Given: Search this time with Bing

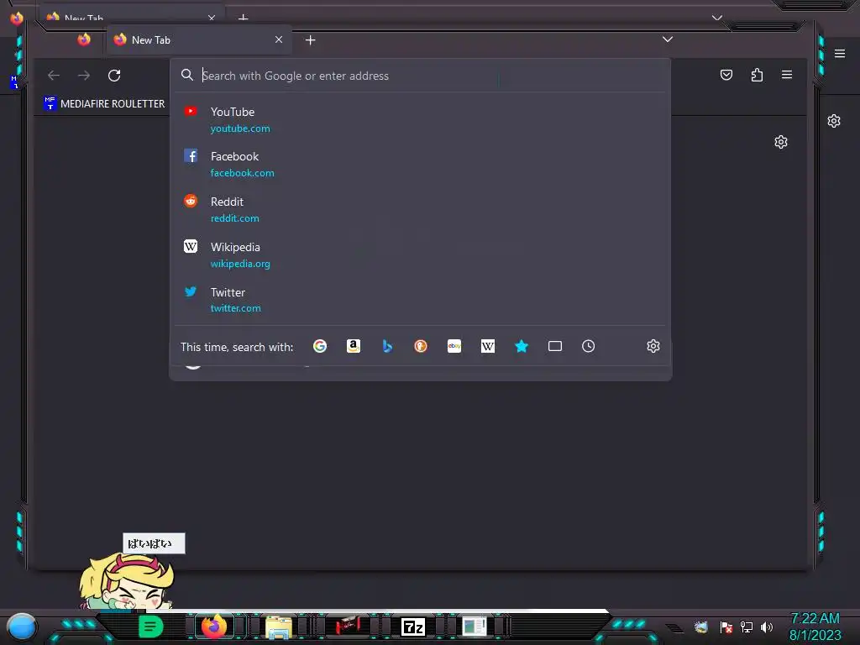Looking at the screenshot, I should 387,346.
